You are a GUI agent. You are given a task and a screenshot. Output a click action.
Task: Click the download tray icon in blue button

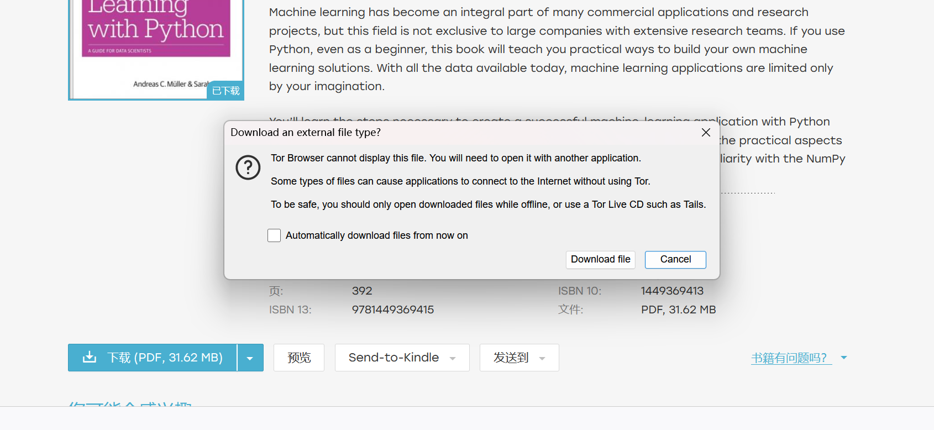[x=90, y=358]
